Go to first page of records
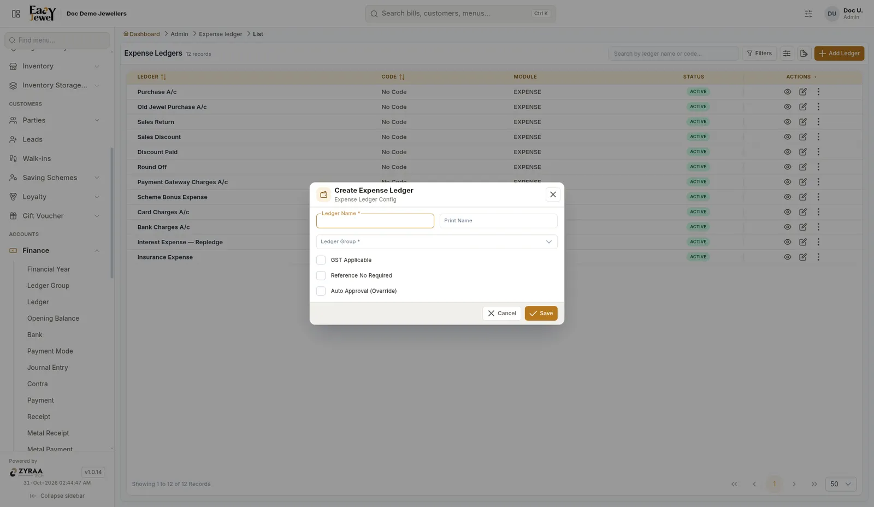The width and height of the screenshot is (874, 507). pyautogui.click(x=734, y=484)
